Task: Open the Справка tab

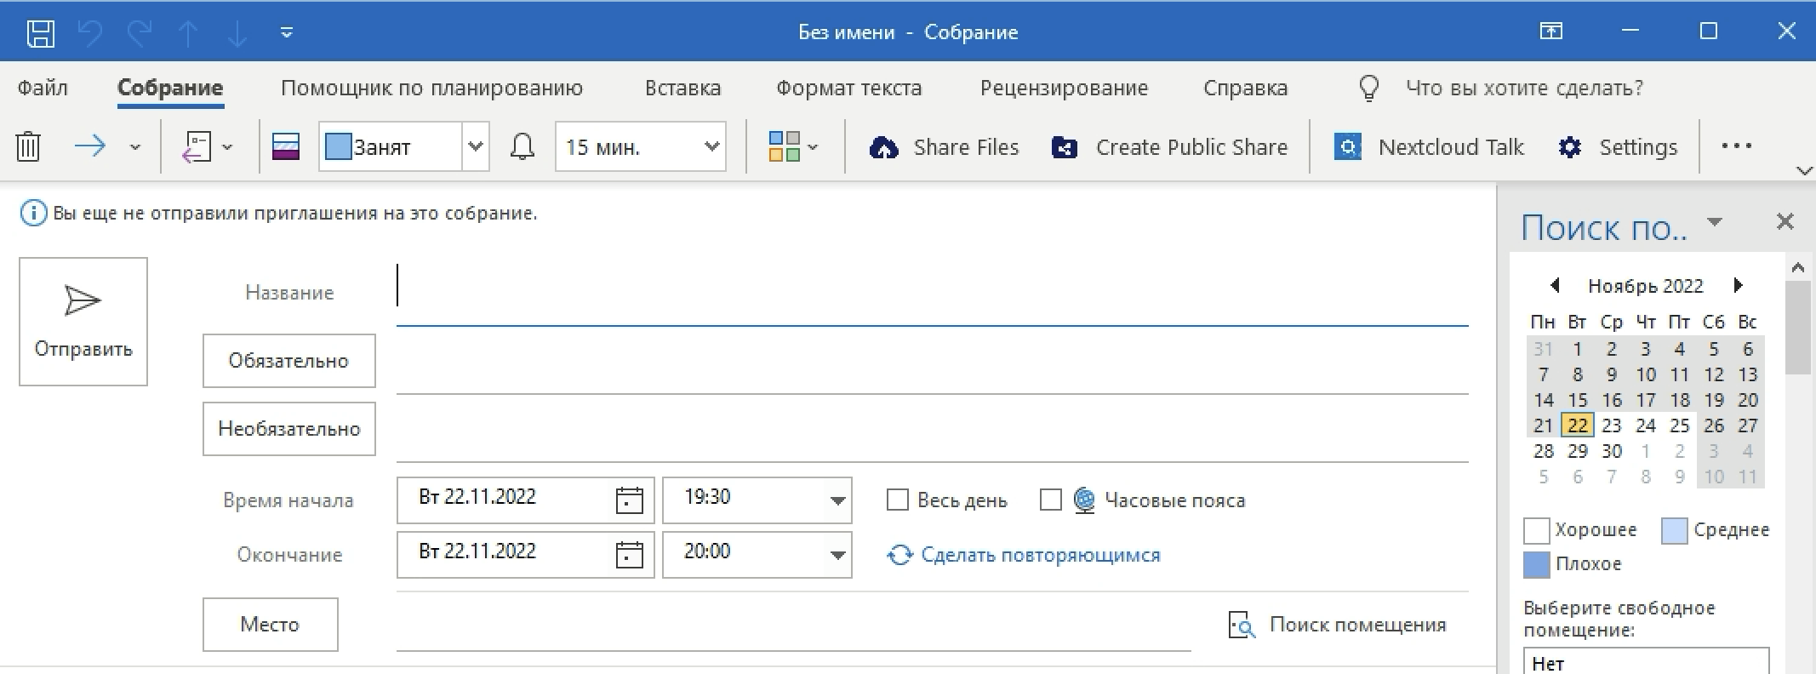Action: [x=1245, y=88]
